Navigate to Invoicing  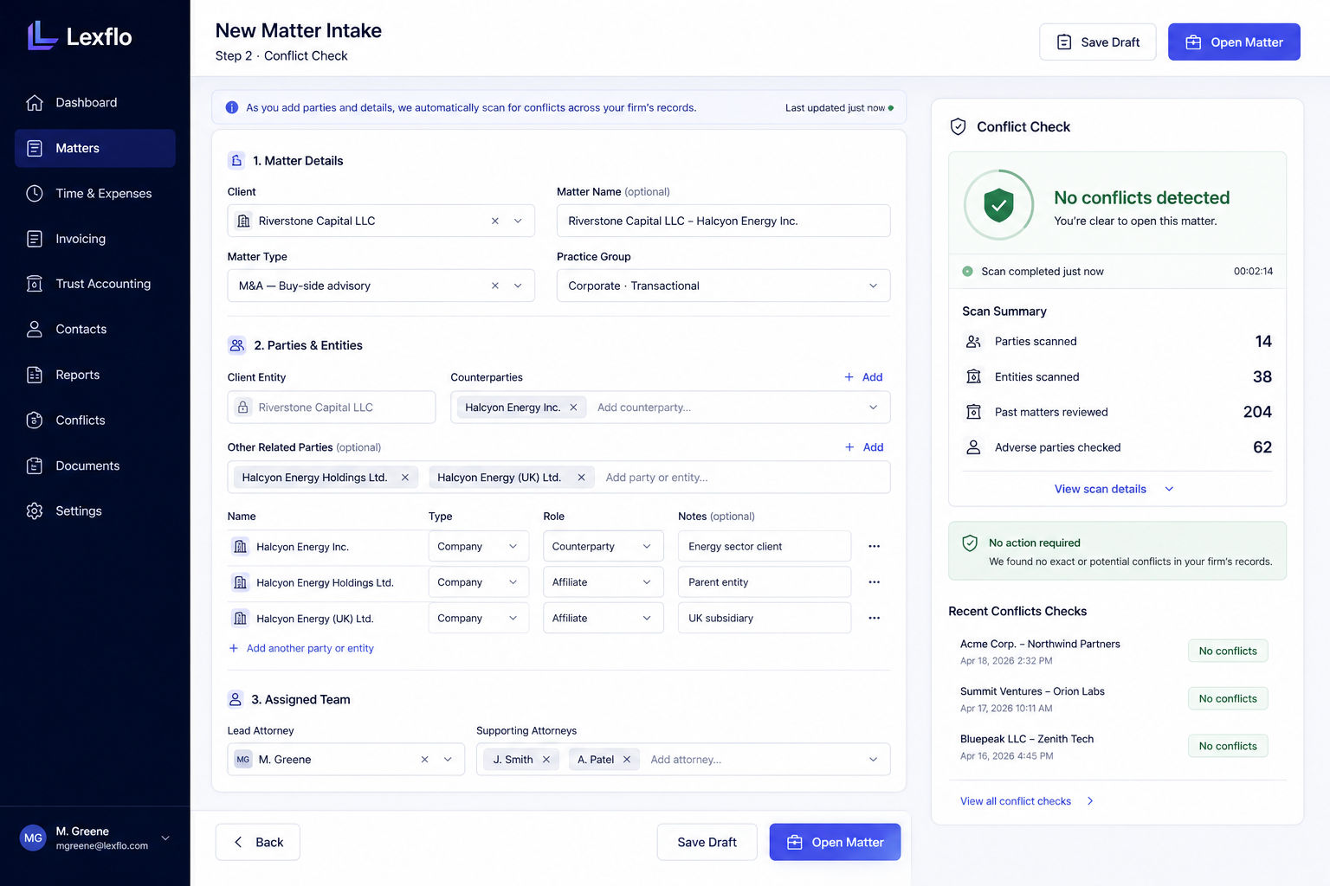pyautogui.click(x=95, y=239)
